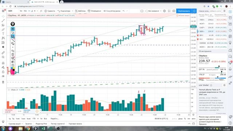Screen dimensions: 233x131
Task: Open ideas lightbulb icon in right sidebar
Action: [230, 43]
